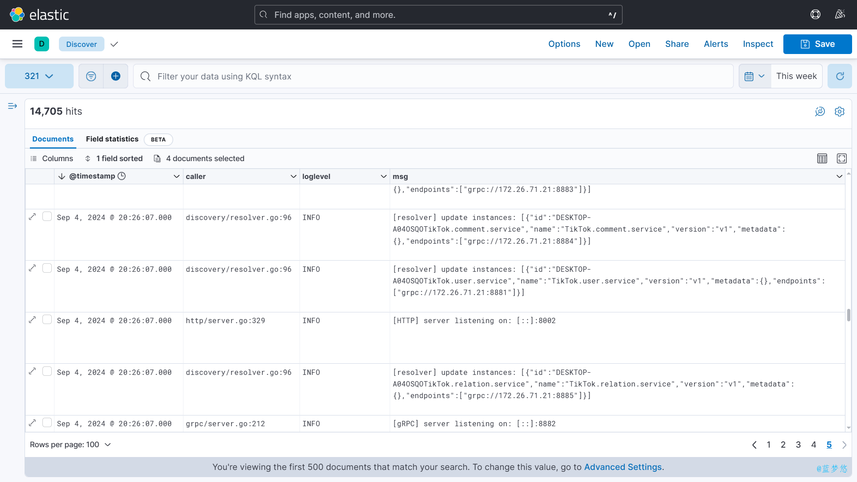Viewport: 857px width, 482px height.
Task: Enter fullscreen for the data grid
Action: 842,158
